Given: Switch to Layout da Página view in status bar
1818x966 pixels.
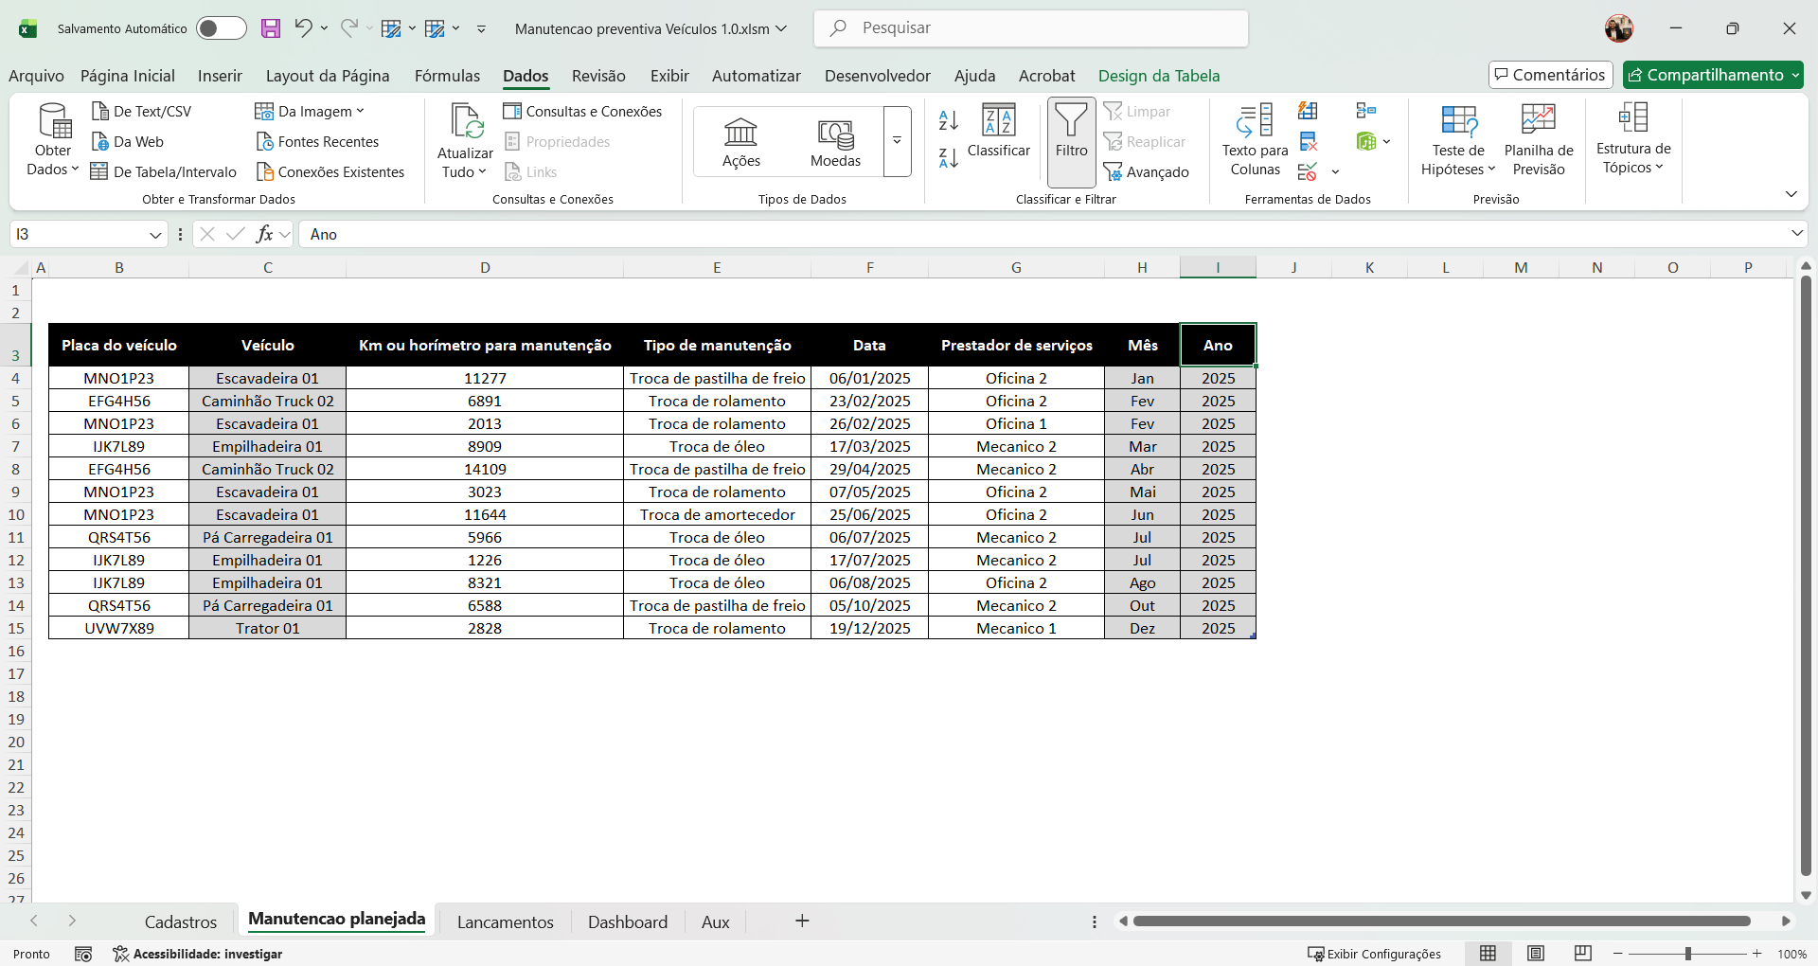Looking at the screenshot, I should (1537, 953).
